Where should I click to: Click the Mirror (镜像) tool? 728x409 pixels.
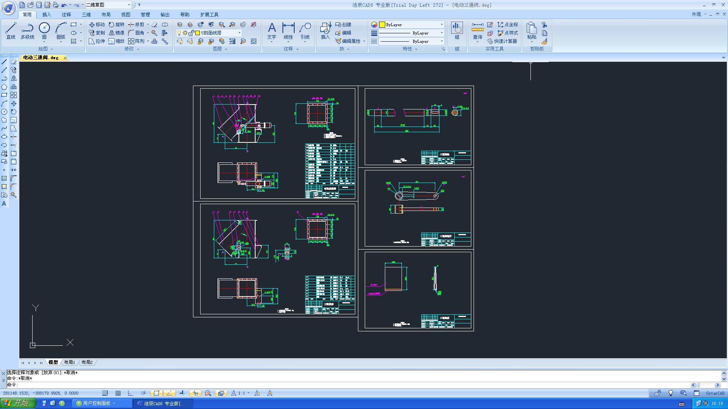116,33
